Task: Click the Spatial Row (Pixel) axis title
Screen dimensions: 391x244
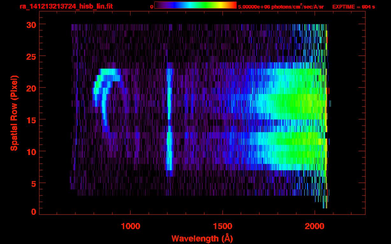Action: coord(14,113)
